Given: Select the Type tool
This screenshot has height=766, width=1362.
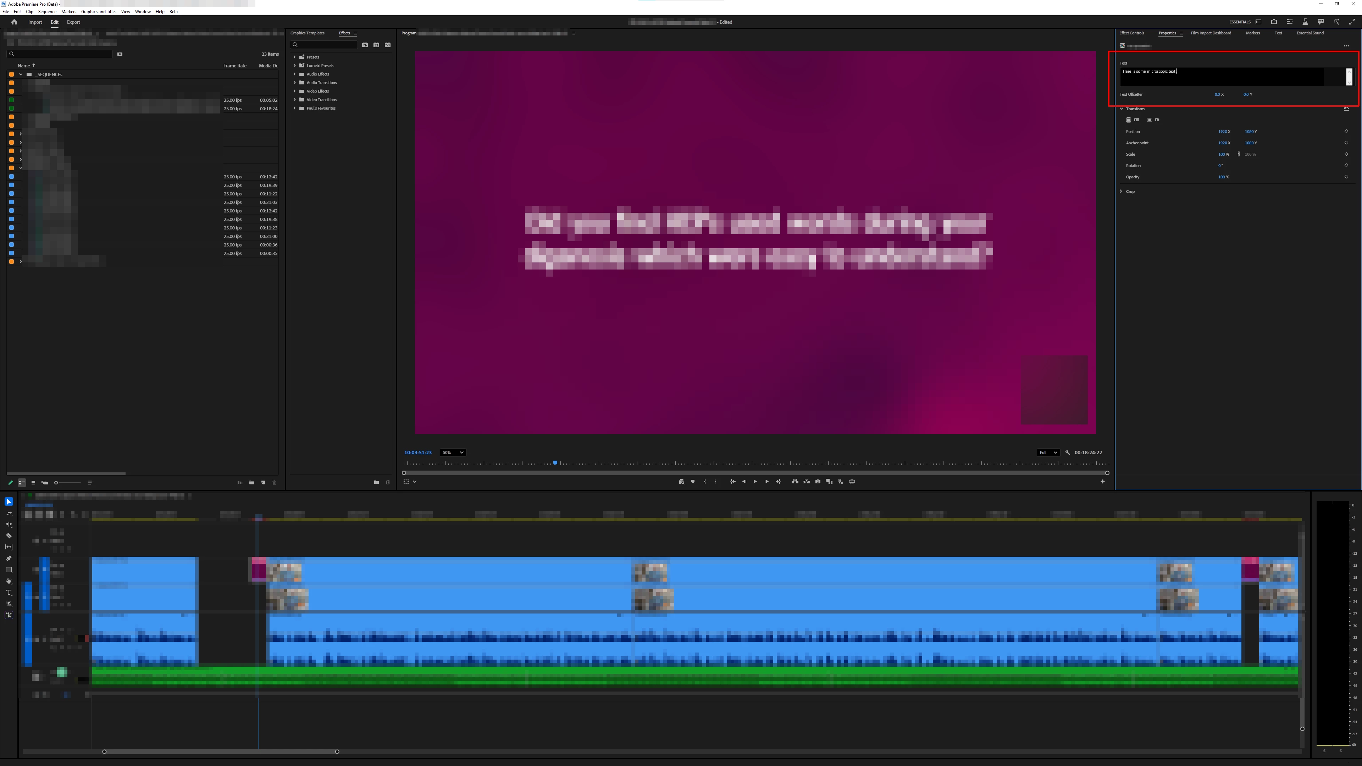Looking at the screenshot, I should pyautogui.click(x=9, y=593).
